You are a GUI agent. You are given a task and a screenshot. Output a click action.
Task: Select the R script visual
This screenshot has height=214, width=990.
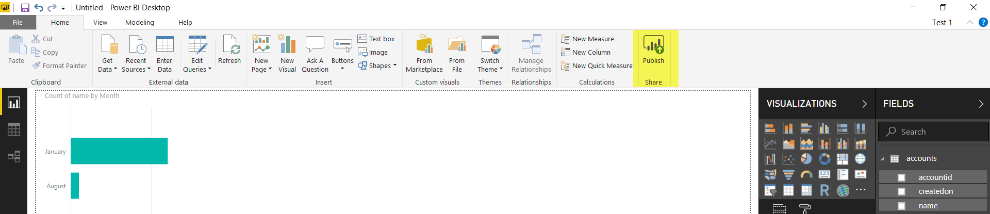[824, 190]
